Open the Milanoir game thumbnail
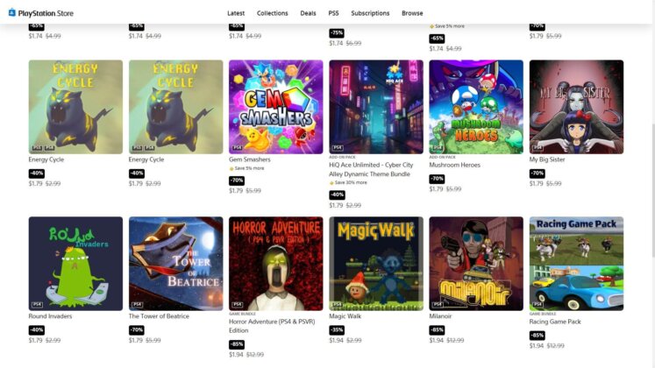 click(476, 264)
